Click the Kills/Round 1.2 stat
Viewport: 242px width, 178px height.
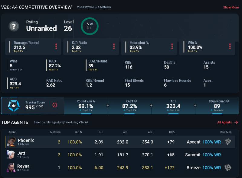click(95, 83)
